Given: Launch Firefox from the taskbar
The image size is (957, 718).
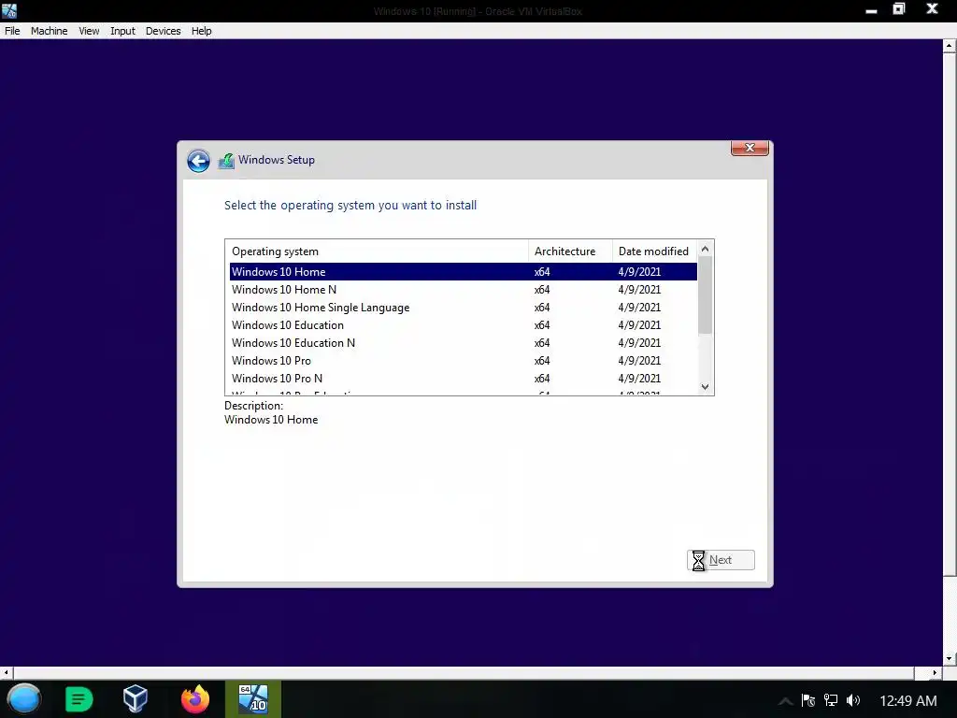Looking at the screenshot, I should click(x=195, y=699).
